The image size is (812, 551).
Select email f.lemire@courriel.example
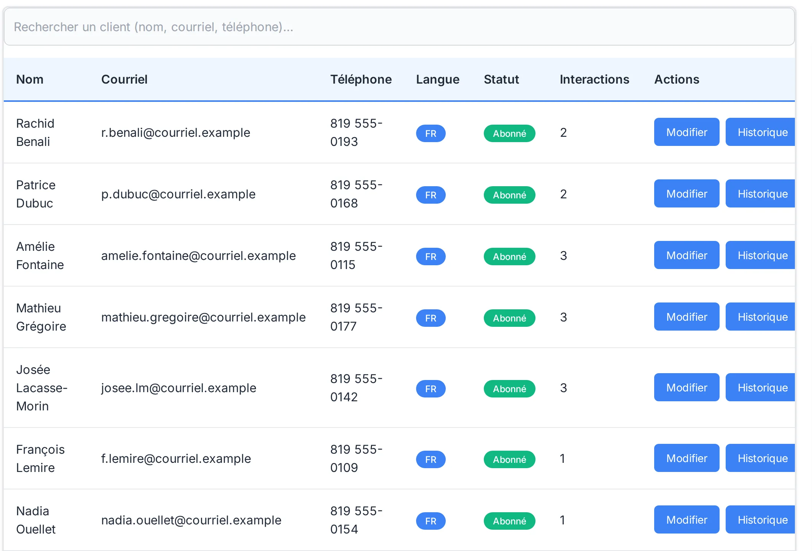coord(176,459)
